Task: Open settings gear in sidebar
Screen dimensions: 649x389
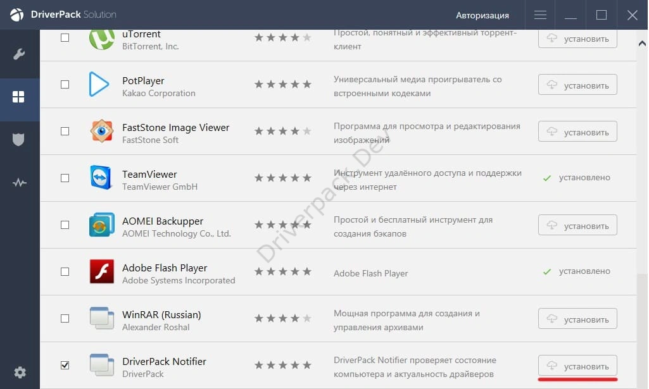Action: pos(20,372)
